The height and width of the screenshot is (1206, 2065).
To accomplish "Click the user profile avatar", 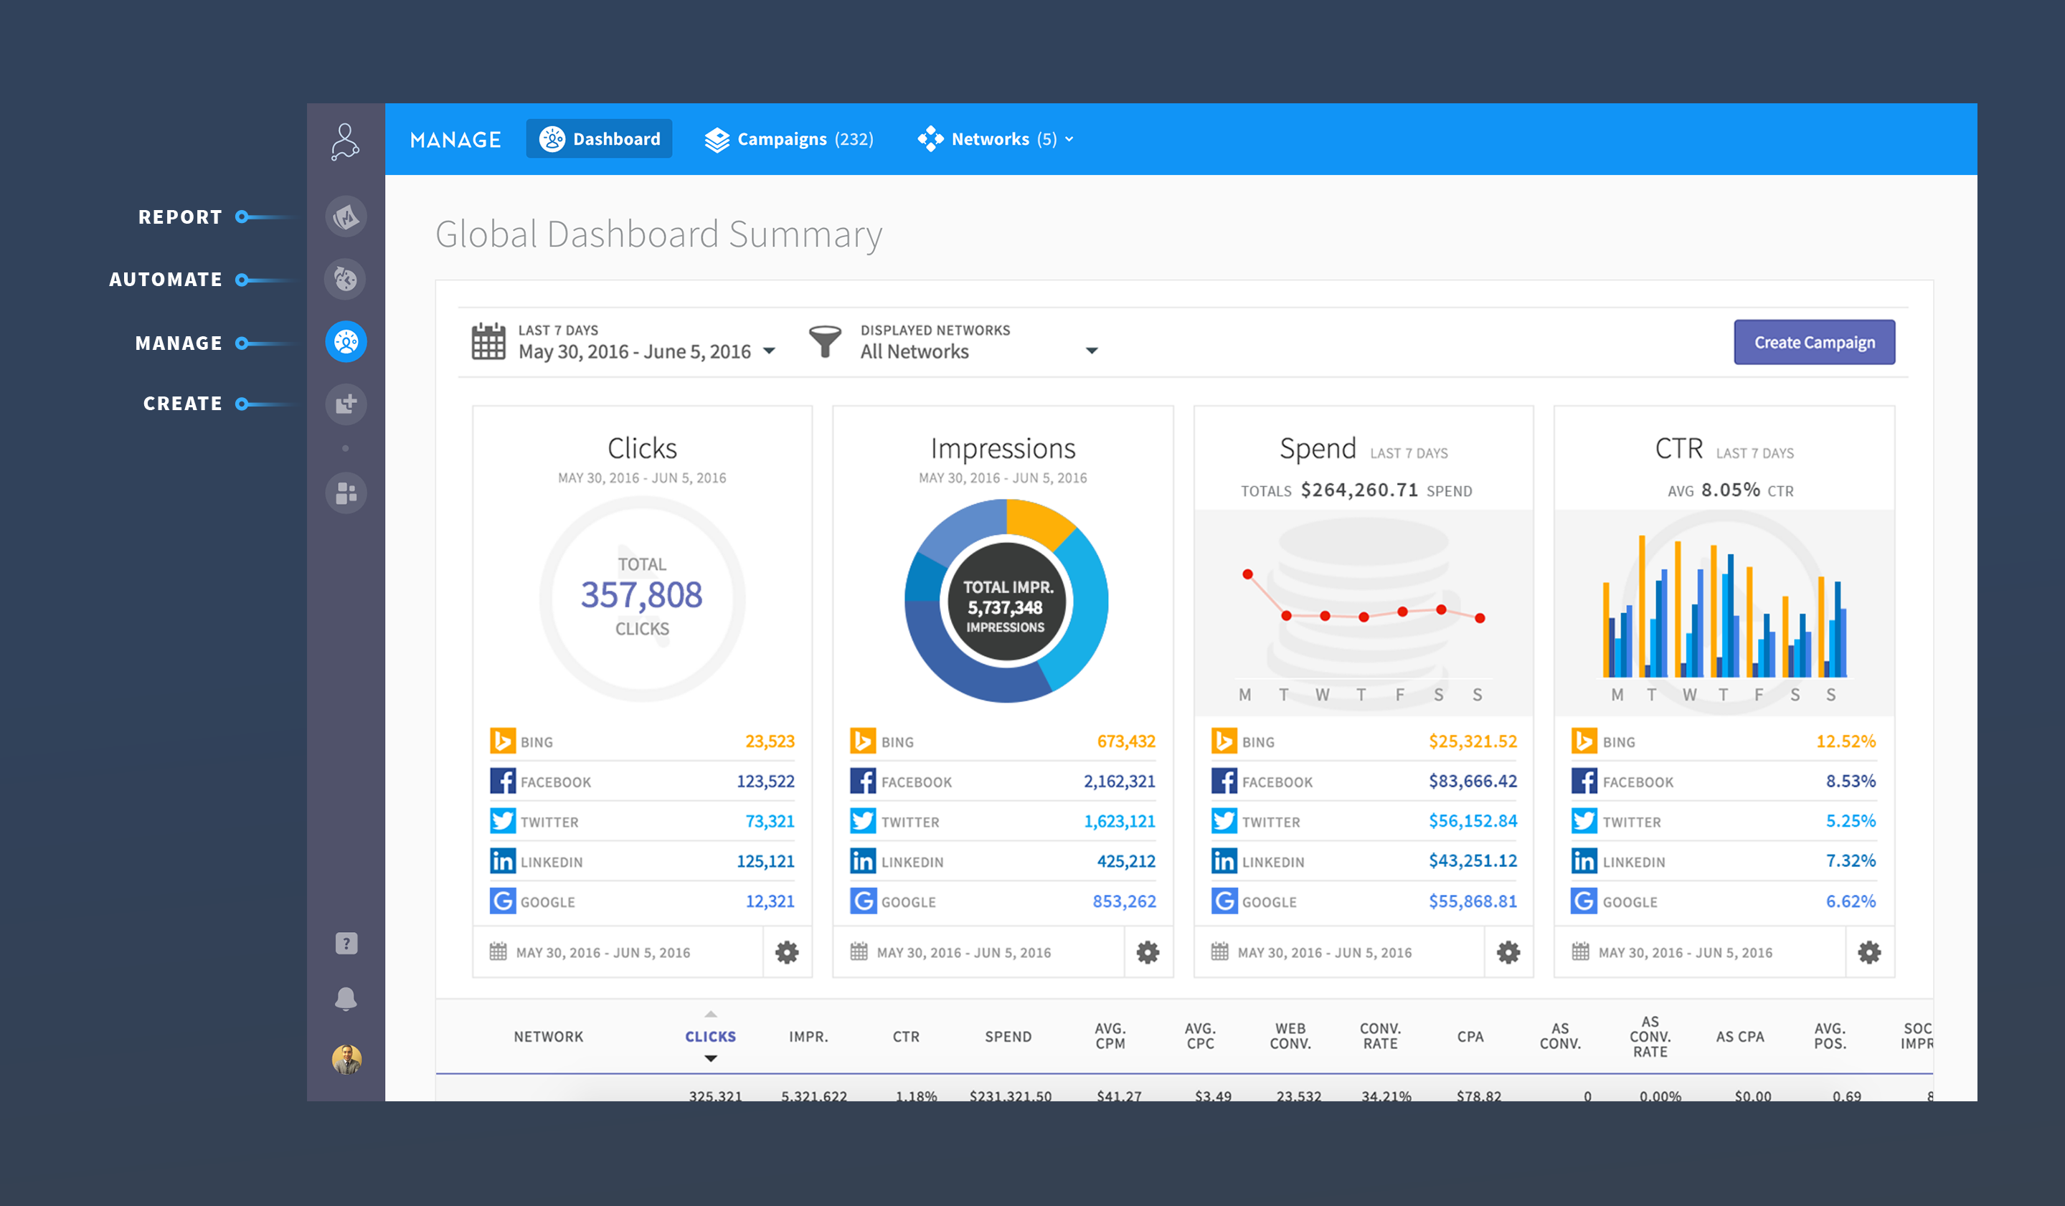I will pos(346,1059).
